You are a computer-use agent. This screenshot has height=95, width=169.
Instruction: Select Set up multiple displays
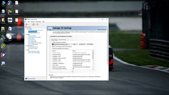tap(33, 44)
